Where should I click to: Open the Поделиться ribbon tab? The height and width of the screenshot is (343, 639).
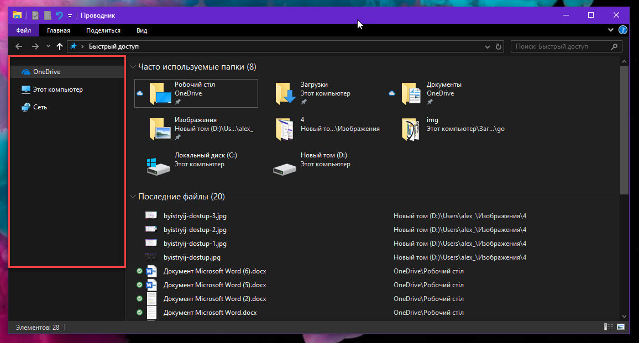(x=103, y=30)
